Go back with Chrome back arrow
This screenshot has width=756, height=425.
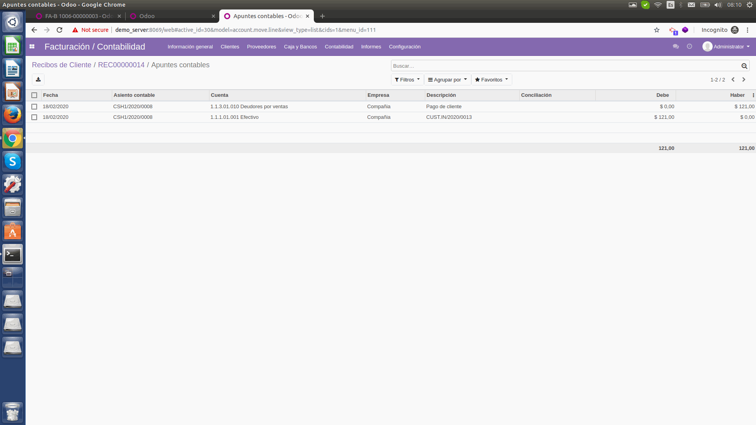34,30
